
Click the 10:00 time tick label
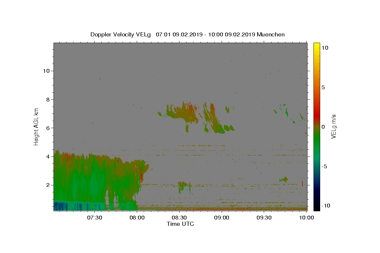(307, 218)
